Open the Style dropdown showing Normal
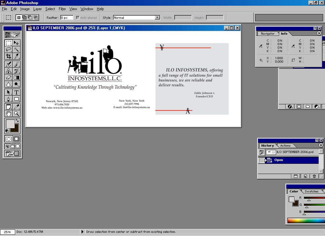 (157, 17)
